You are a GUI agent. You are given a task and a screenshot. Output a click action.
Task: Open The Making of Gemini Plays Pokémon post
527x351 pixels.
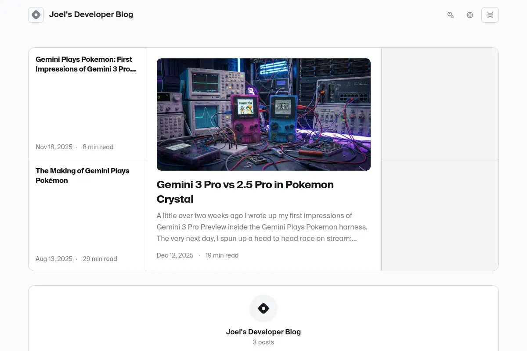coord(83,175)
